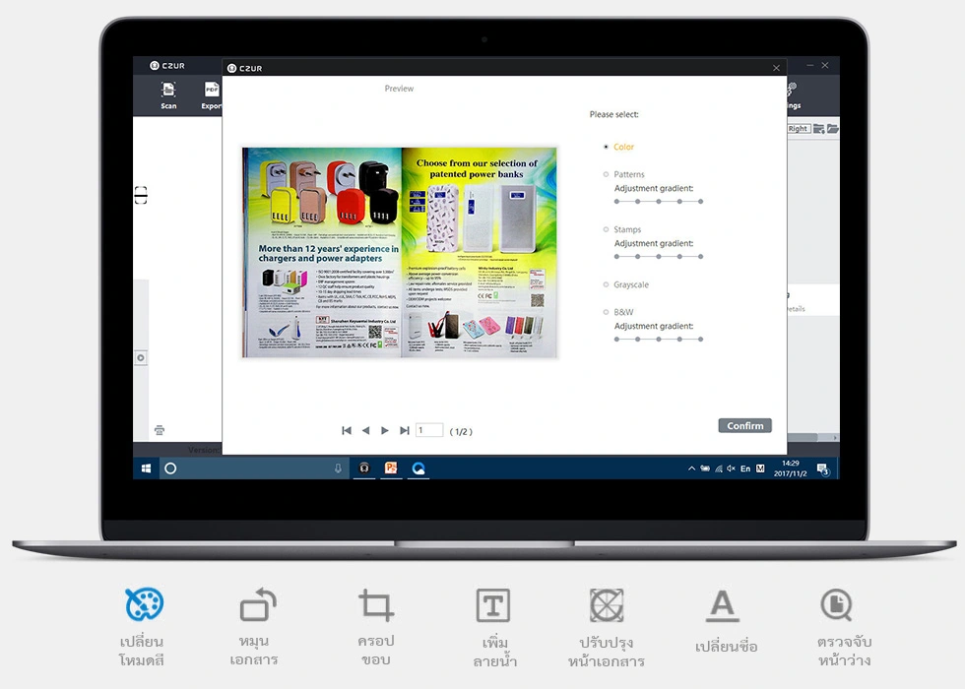965x689 pixels.
Task: Click the palette icon เปลี่ยนโหมดสี
Action: 144,604
